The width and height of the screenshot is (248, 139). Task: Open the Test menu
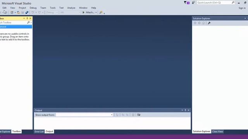(x=61, y=8)
